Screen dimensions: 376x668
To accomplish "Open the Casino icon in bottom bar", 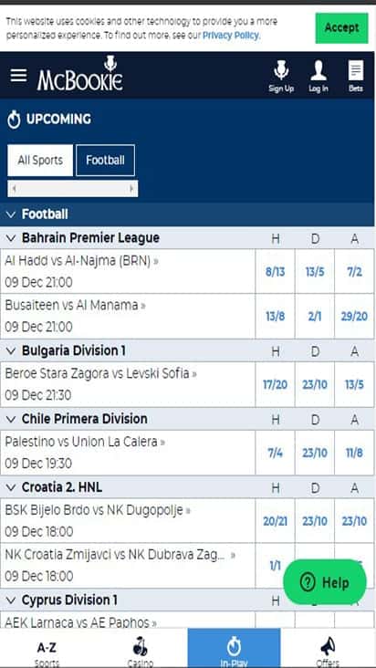I will (141, 647).
